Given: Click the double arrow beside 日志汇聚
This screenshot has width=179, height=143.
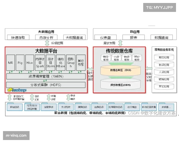Looking at the screenshot, I should click(x=32, y=97).
